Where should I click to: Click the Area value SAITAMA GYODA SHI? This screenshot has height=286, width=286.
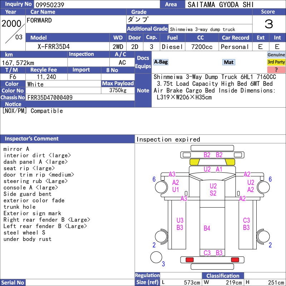pyautogui.click(x=220, y=5)
